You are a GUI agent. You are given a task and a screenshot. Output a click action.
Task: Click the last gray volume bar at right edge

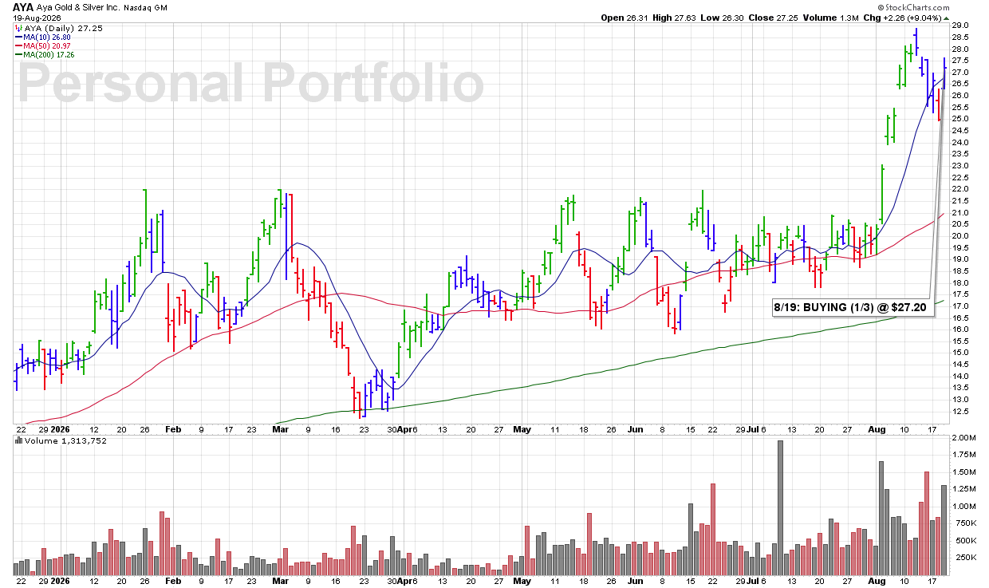[x=944, y=530]
